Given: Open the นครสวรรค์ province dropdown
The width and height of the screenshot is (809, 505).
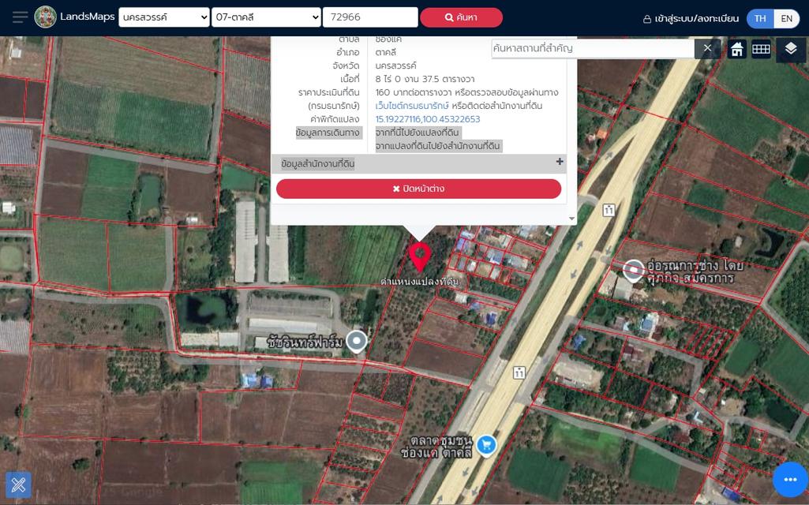Looking at the screenshot, I should click(164, 17).
